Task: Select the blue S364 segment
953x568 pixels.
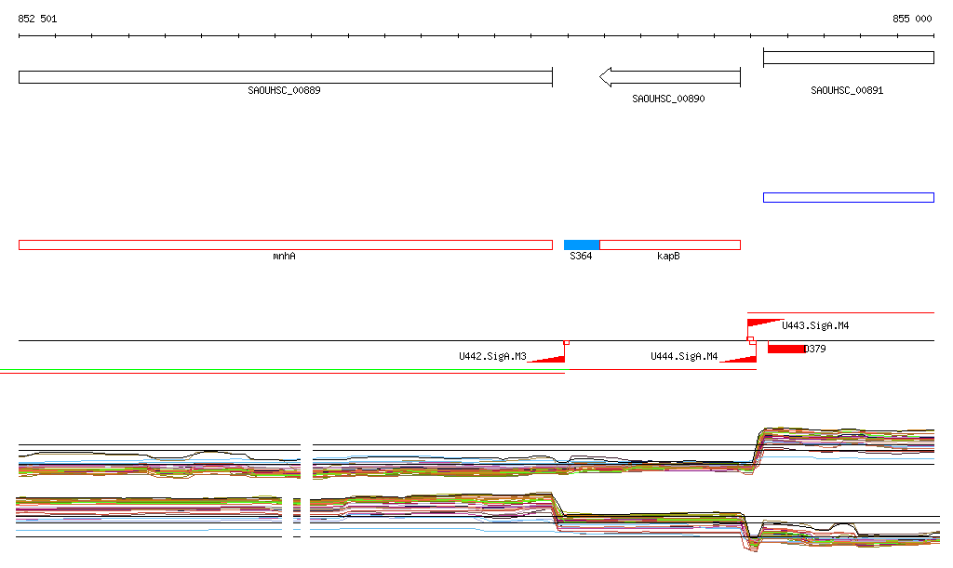Action: click(582, 245)
